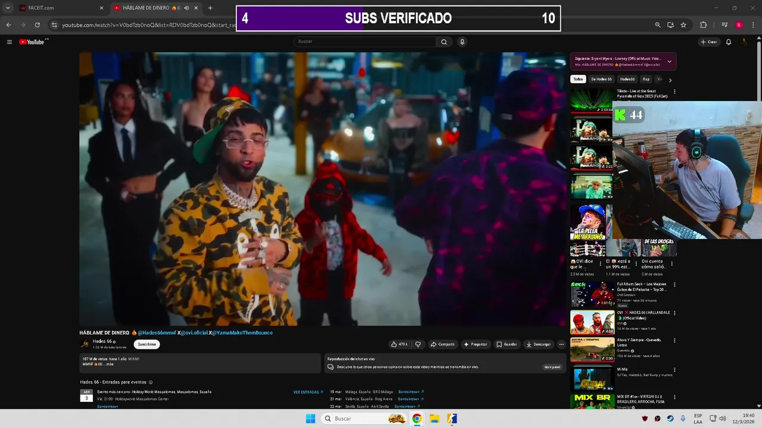Open YouTube notifications bell
This screenshot has height=428, width=762.
[x=729, y=42]
